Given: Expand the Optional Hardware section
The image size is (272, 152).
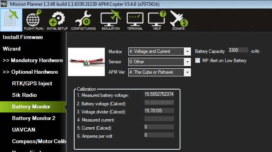Looking at the screenshot, I should pyautogui.click(x=31, y=72).
